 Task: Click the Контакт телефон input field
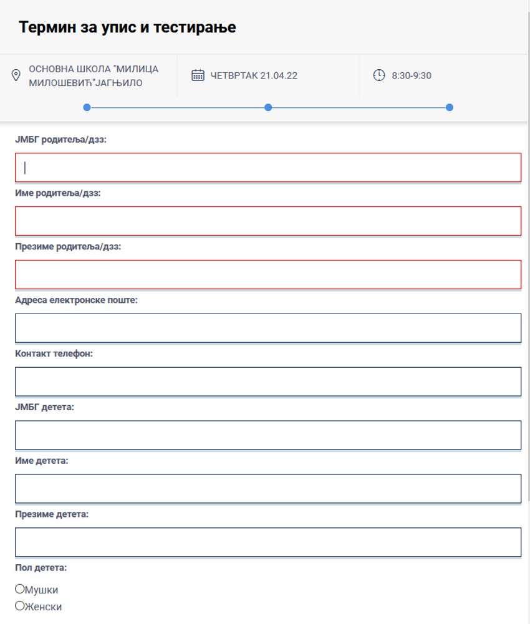[x=268, y=382]
